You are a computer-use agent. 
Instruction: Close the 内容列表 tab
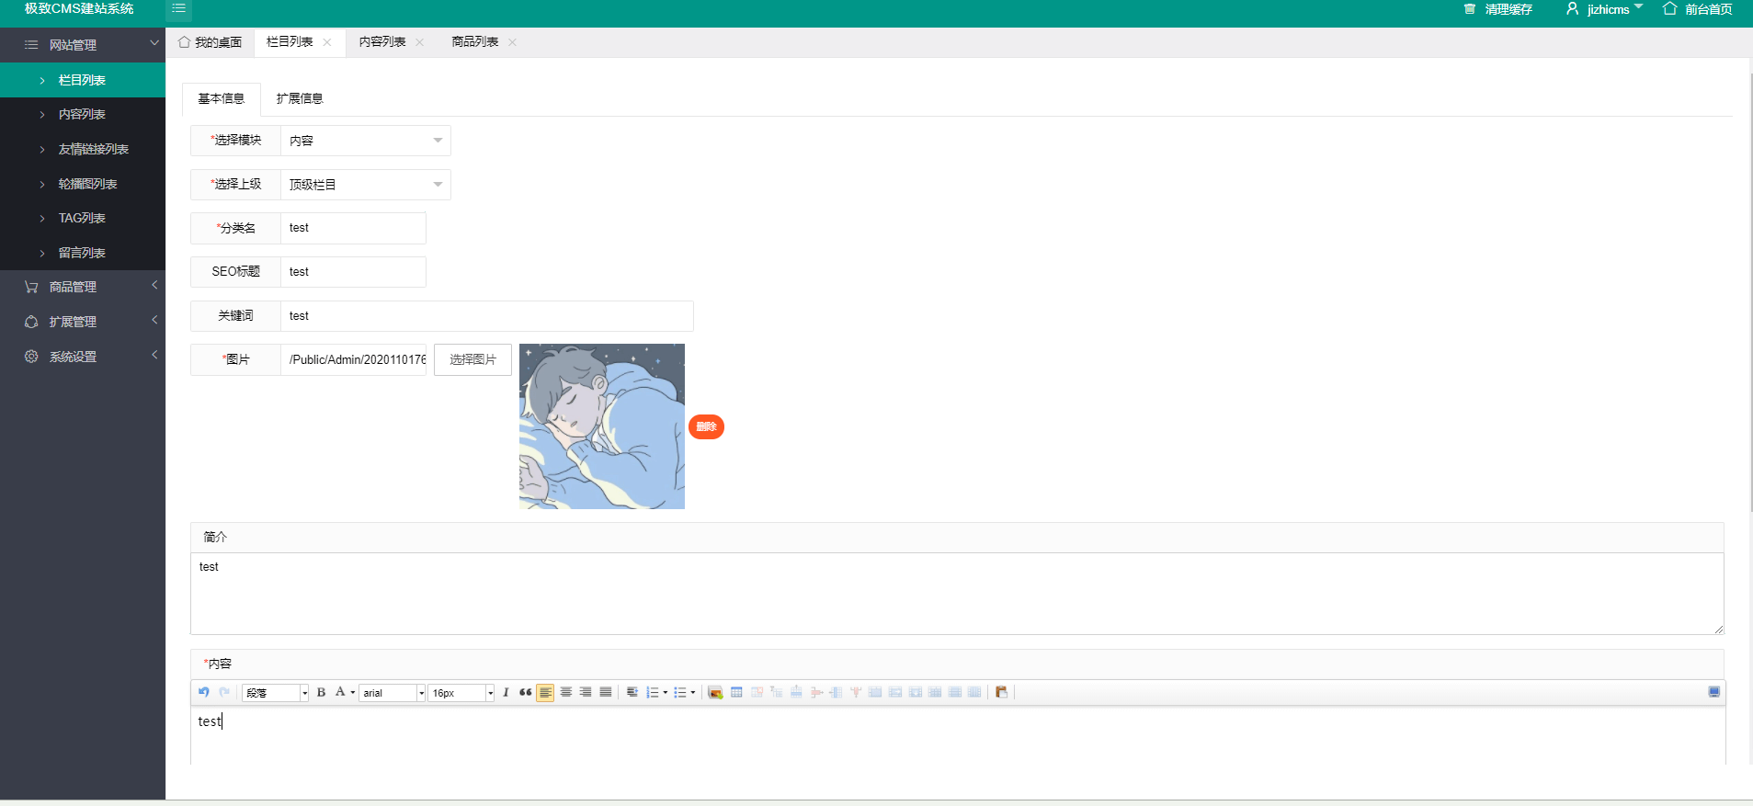pos(420,42)
